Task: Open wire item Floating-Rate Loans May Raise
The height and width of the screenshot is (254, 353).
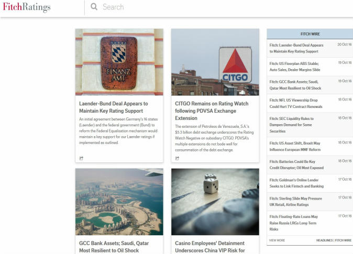Action: tap(294, 223)
